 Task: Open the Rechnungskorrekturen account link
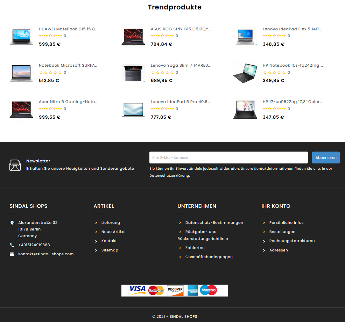(292, 241)
